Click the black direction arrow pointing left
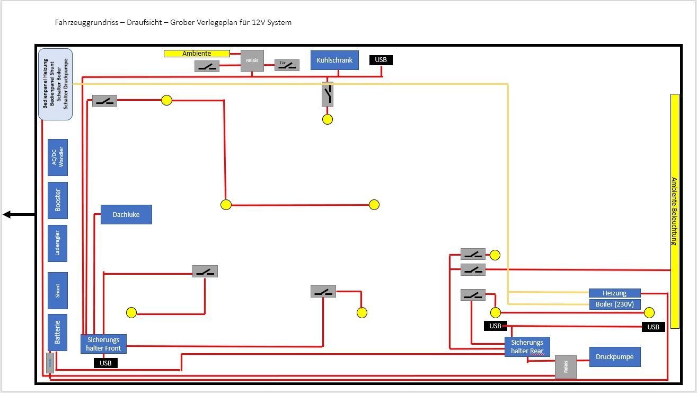 coord(19,214)
